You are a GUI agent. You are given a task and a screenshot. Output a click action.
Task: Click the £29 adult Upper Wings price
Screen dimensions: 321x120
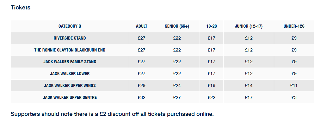141,86
